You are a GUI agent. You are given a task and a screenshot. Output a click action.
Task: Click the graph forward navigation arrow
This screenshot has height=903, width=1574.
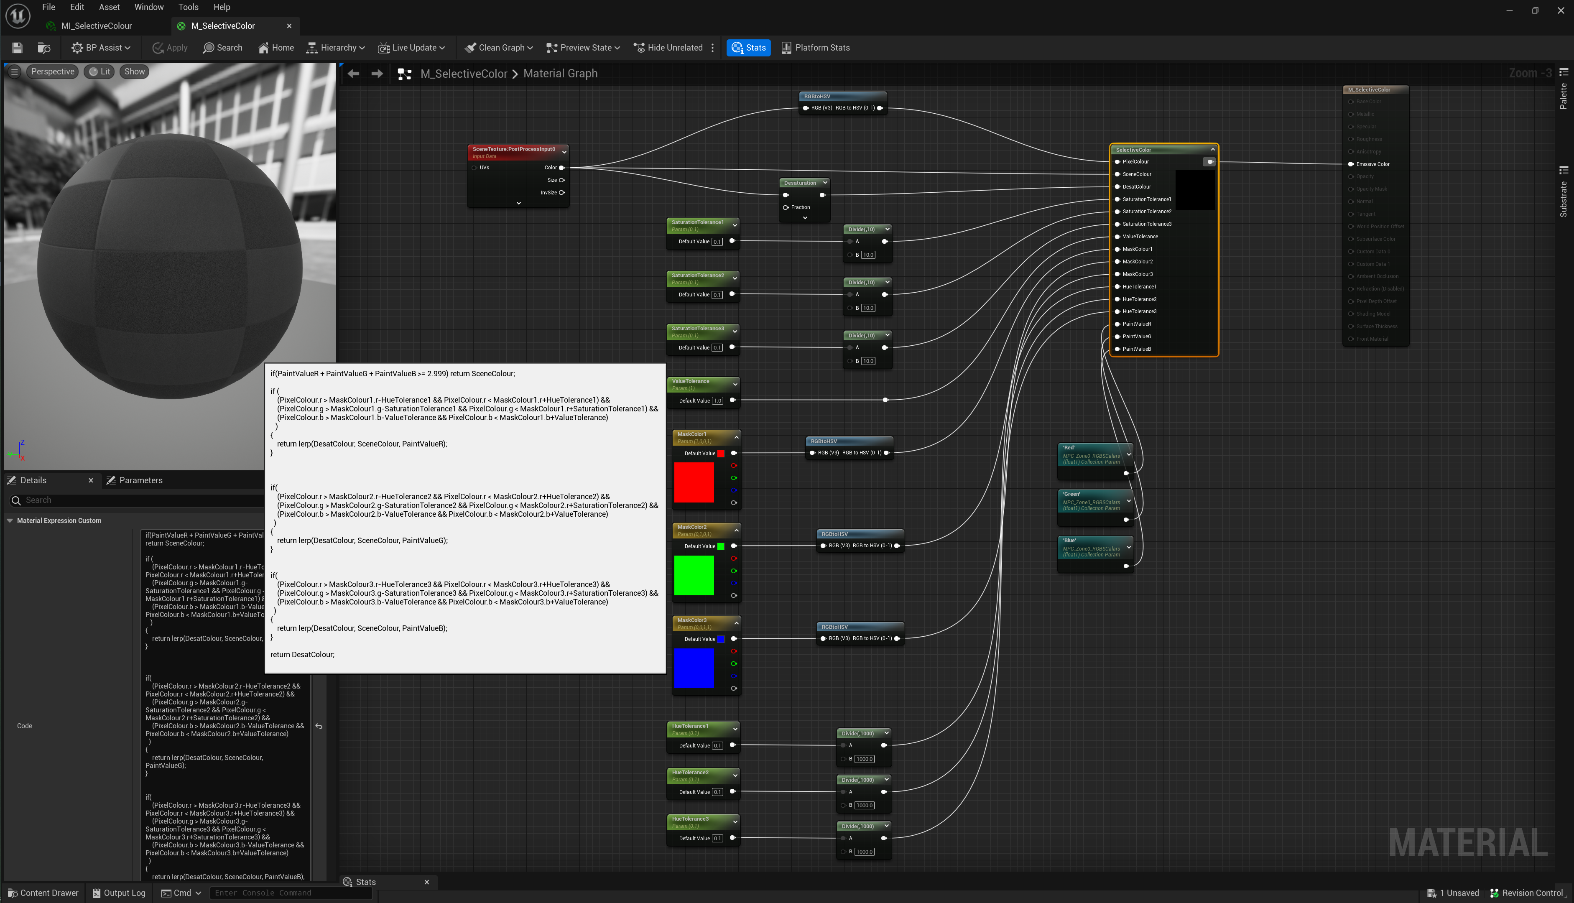[x=377, y=74]
